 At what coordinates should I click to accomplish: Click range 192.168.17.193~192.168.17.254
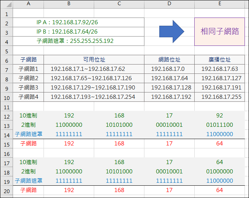pyautogui.click(x=94, y=97)
